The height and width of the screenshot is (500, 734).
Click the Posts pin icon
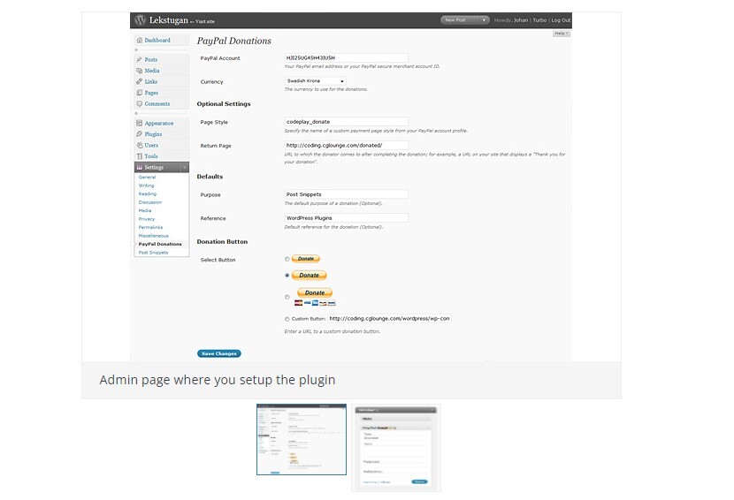tap(140, 60)
